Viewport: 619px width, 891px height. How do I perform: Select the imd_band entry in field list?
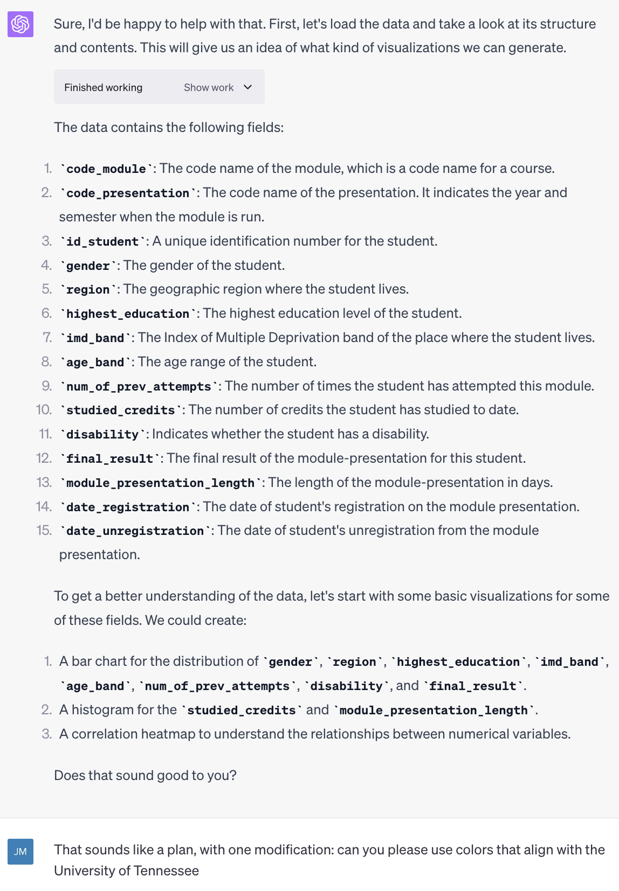pos(95,338)
